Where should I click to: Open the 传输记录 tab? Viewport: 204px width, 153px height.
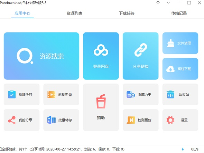click(179, 13)
